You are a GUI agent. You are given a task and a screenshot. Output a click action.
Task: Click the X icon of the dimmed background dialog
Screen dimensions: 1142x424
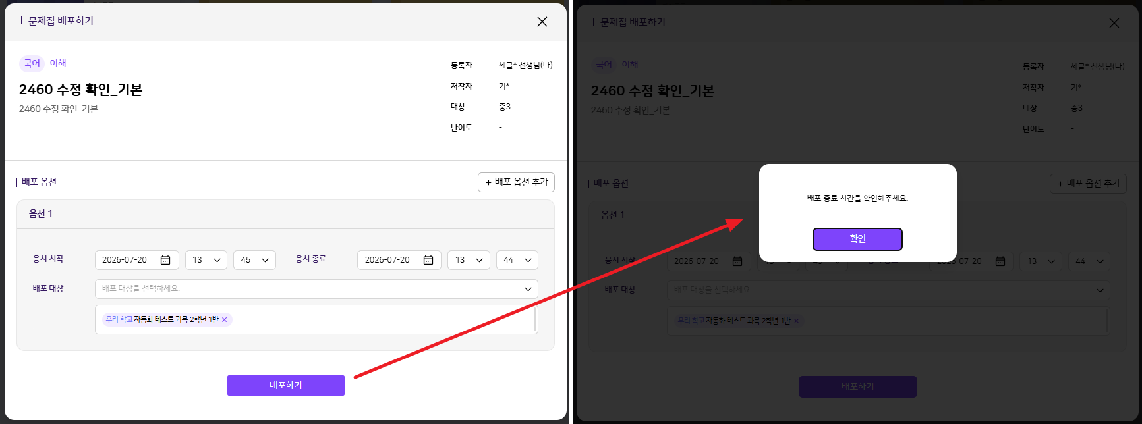1114,23
